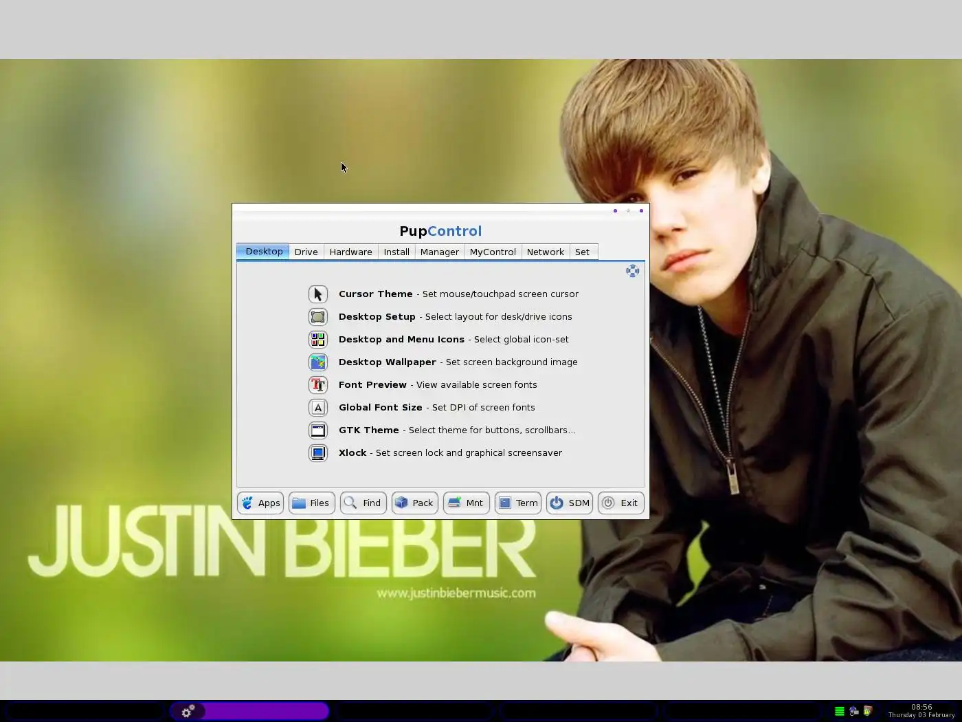
Task: Launch terminal with the Term button
Action: tap(518, 503)
